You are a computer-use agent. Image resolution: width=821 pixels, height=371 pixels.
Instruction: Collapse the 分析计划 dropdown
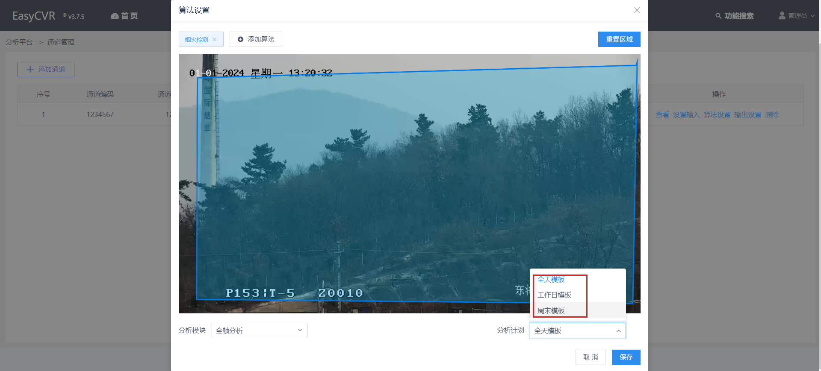click(x=618, y=330)
